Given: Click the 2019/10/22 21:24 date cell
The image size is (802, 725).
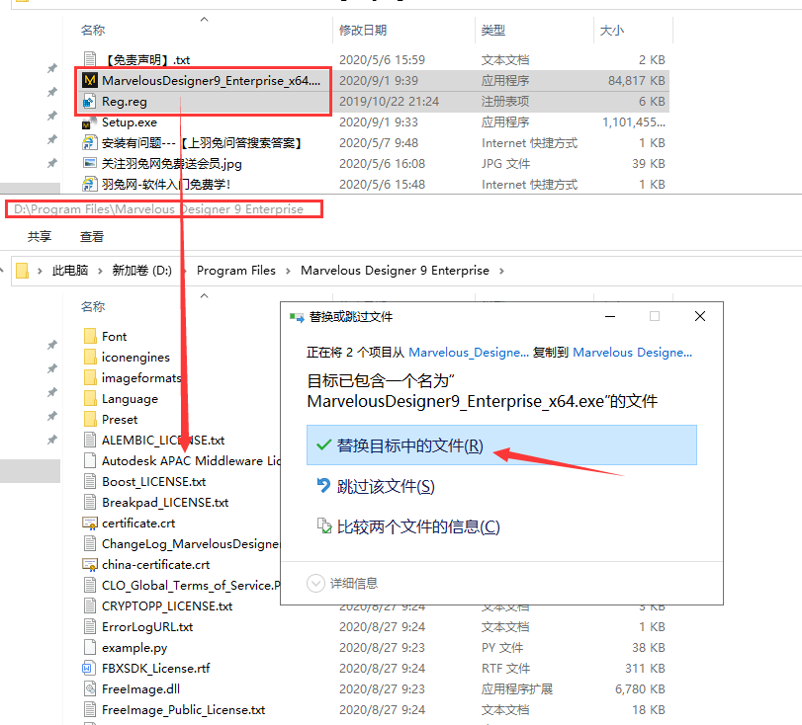Looking at the screenshot, I should pyautogui.click(x=389, y=101).
